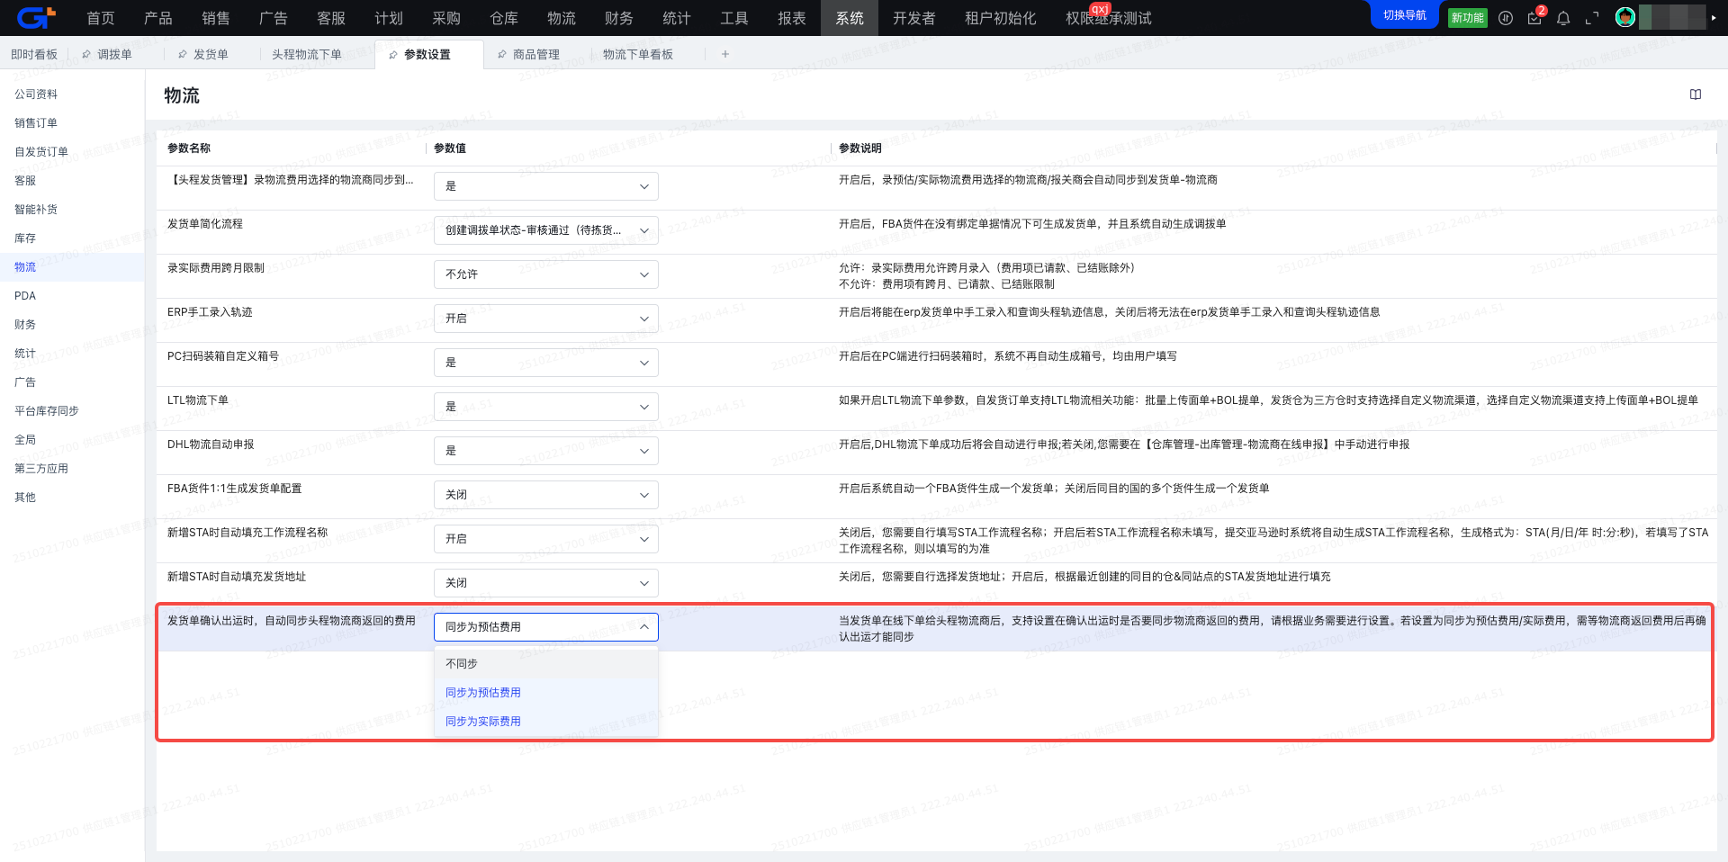The width and height of the screenshot is (1728, 862).
Task: Expand the 录实际费用跨月限制 dropdown
Action: [546, 274]
